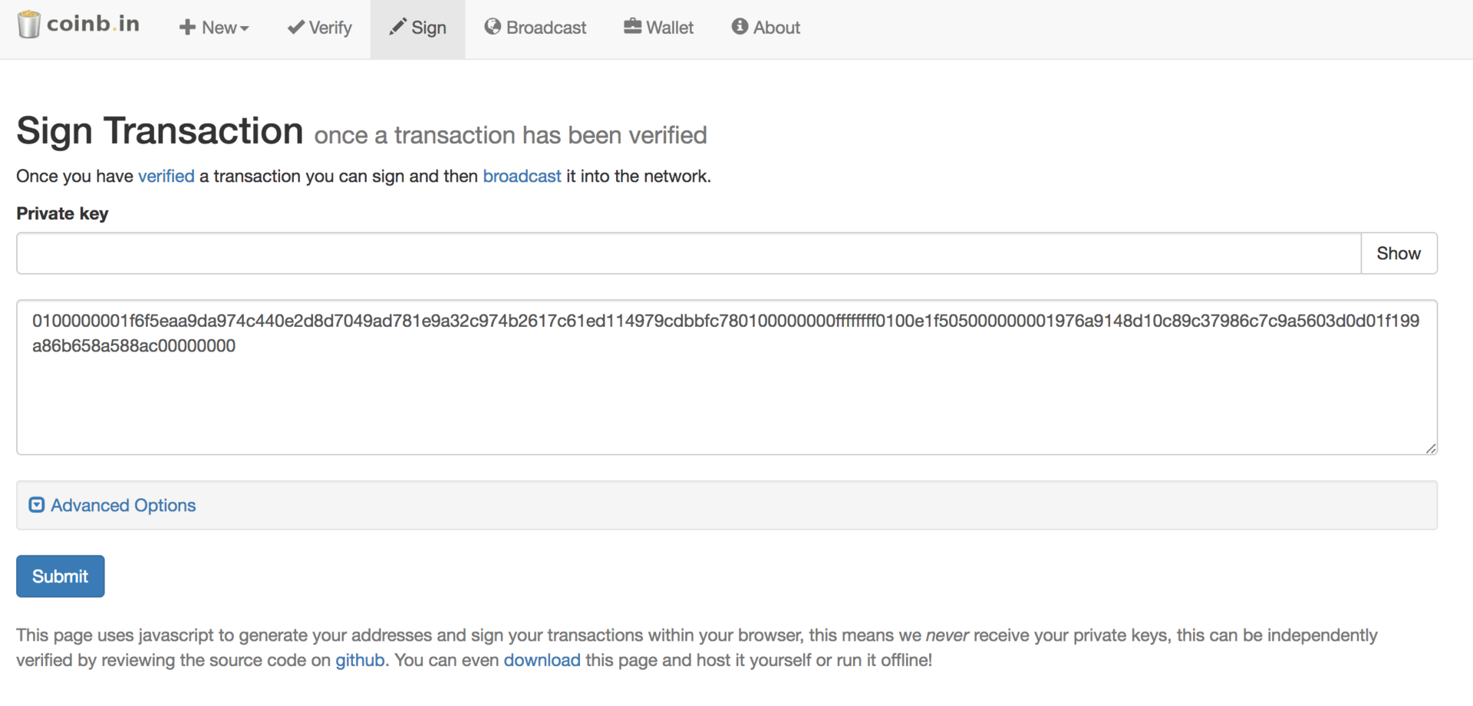Click the checkmark icon beside Verify
This screenshot has width=1473, height=706.
(295, 27)
